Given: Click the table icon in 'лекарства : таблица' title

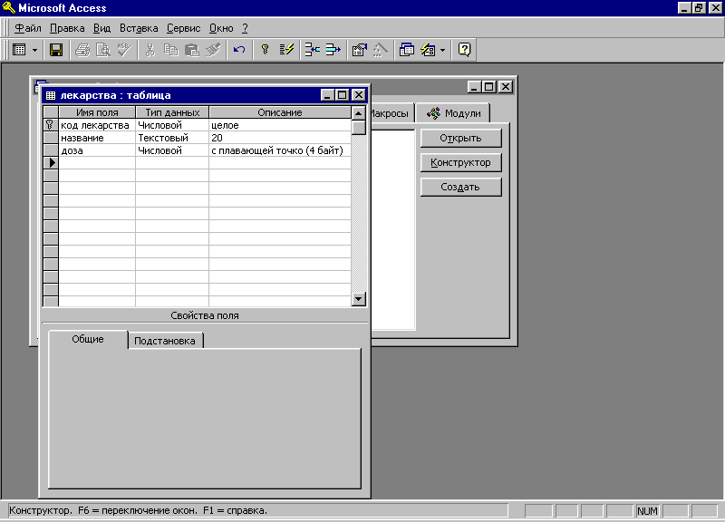Looking at the screenshot, I should tap(51, 95).
